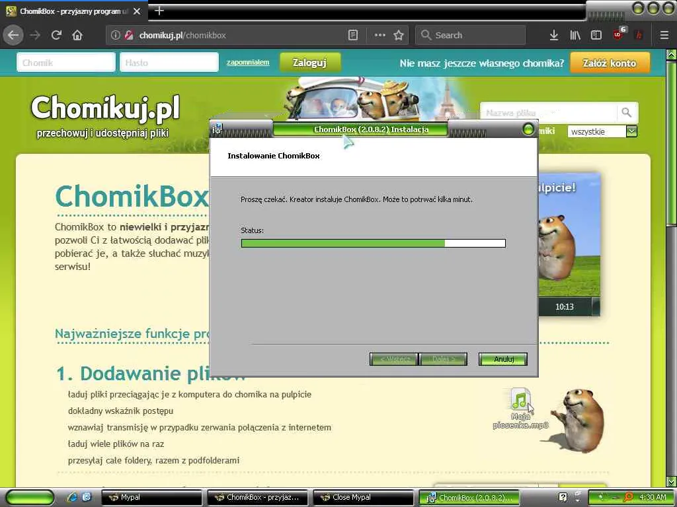Click the '1. Dodawanie plików' heading
Image resolution: width=677 pixels, height=507 pixels.
click(x=150, y=374)
